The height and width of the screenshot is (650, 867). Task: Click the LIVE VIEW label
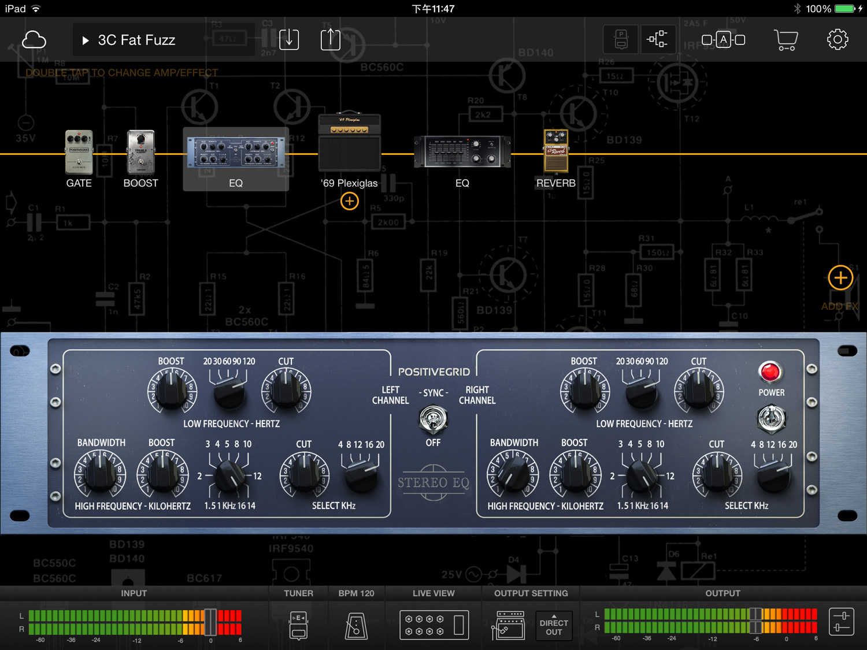433,593
